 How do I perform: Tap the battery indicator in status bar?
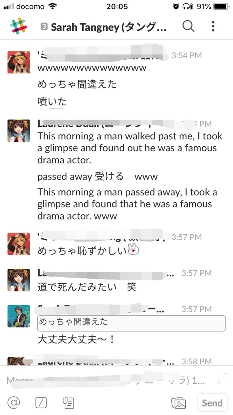[x=221, y=6]
